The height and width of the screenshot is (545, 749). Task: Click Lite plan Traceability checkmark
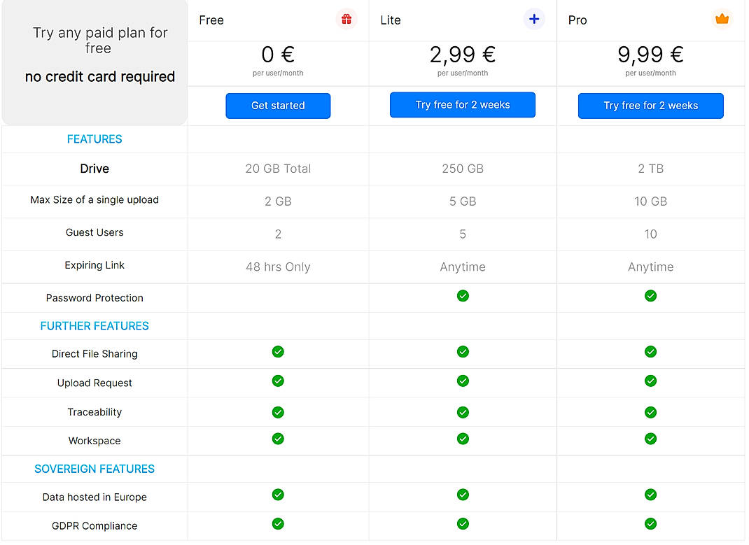(x=463, y=412)
